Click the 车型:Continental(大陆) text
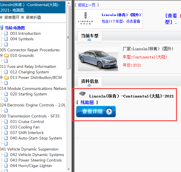The image size is (181, 172). pos(145,57)
